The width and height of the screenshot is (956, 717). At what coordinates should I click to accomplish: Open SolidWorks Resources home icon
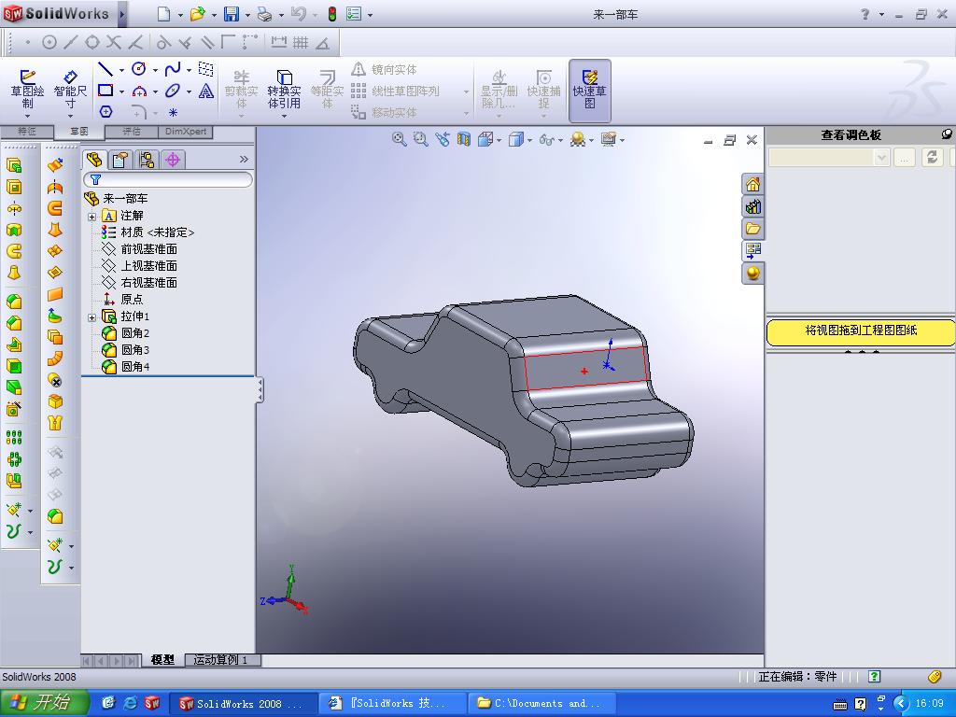pos(753,184)
